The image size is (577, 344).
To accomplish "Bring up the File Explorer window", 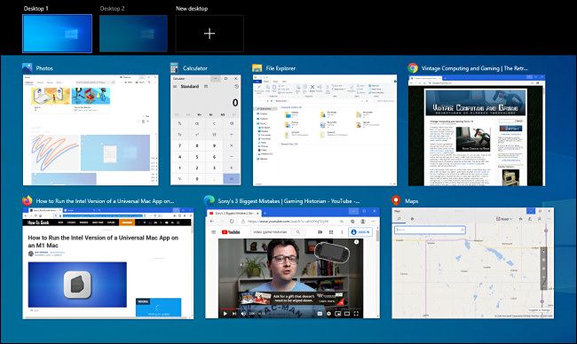I will (325, 130).
